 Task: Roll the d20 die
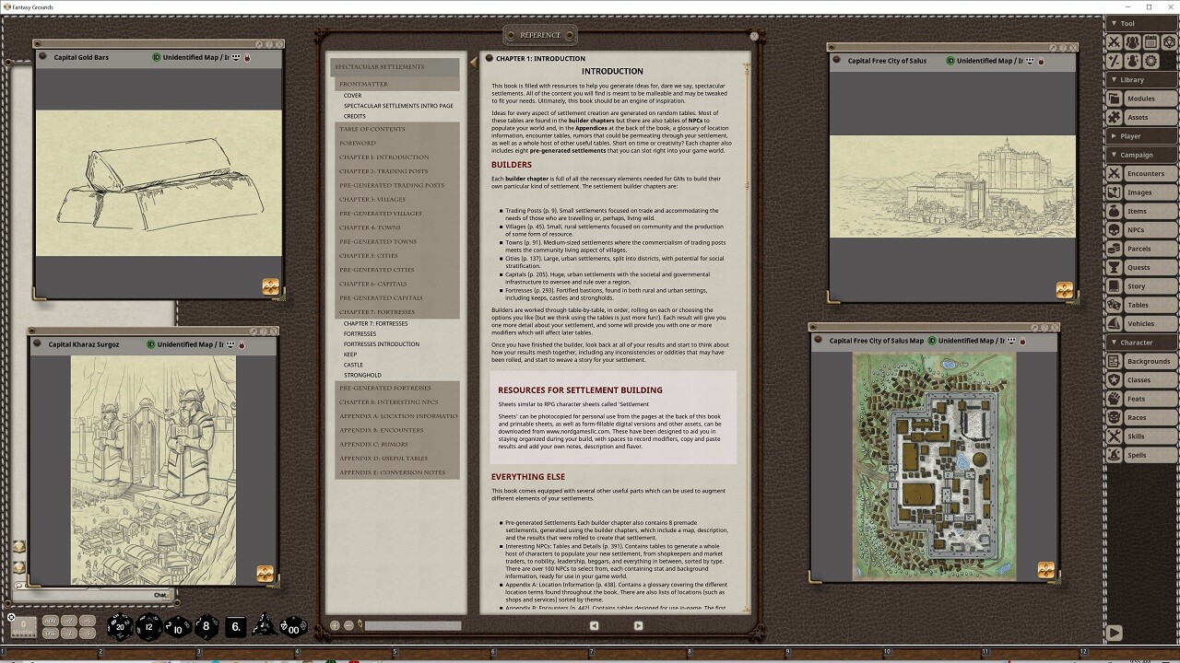coord(120,626)
